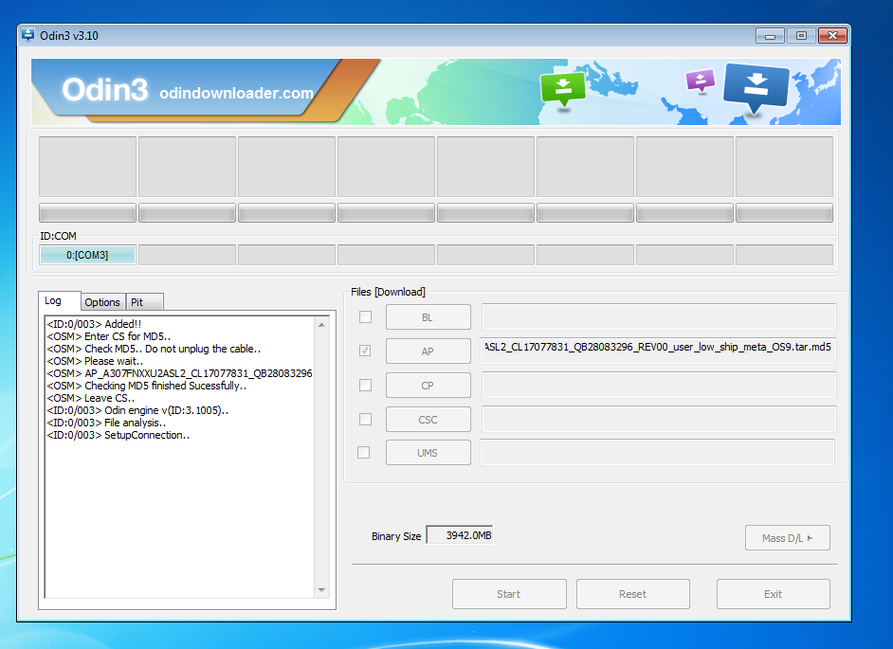Click the 'Do not unplug the cable' log line
Screen dimensions: 893x649
(x=154, y=349)
